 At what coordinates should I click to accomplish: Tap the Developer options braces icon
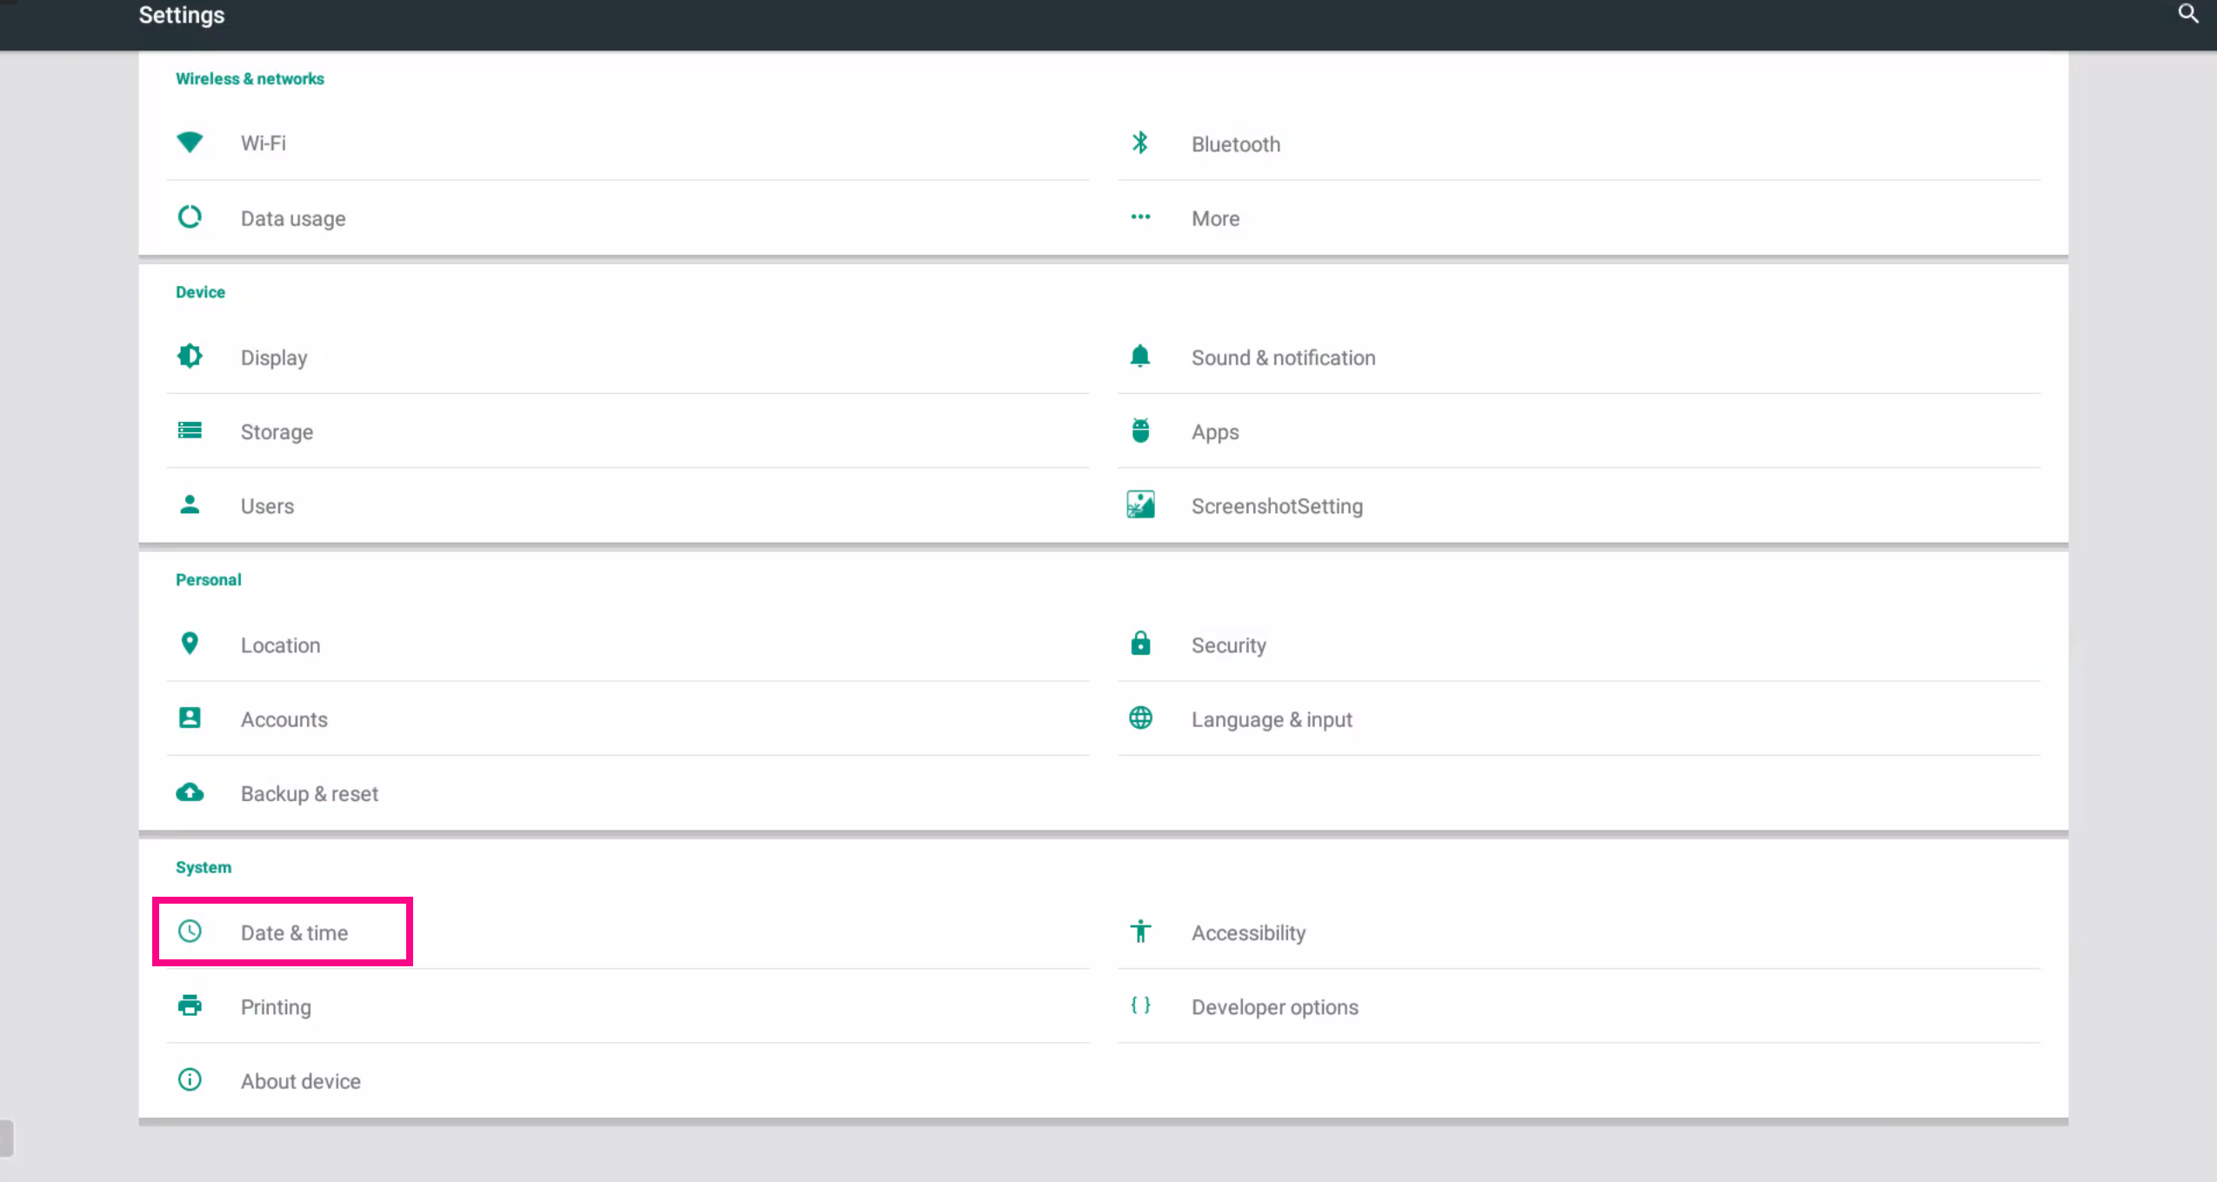[1140, 1005]
